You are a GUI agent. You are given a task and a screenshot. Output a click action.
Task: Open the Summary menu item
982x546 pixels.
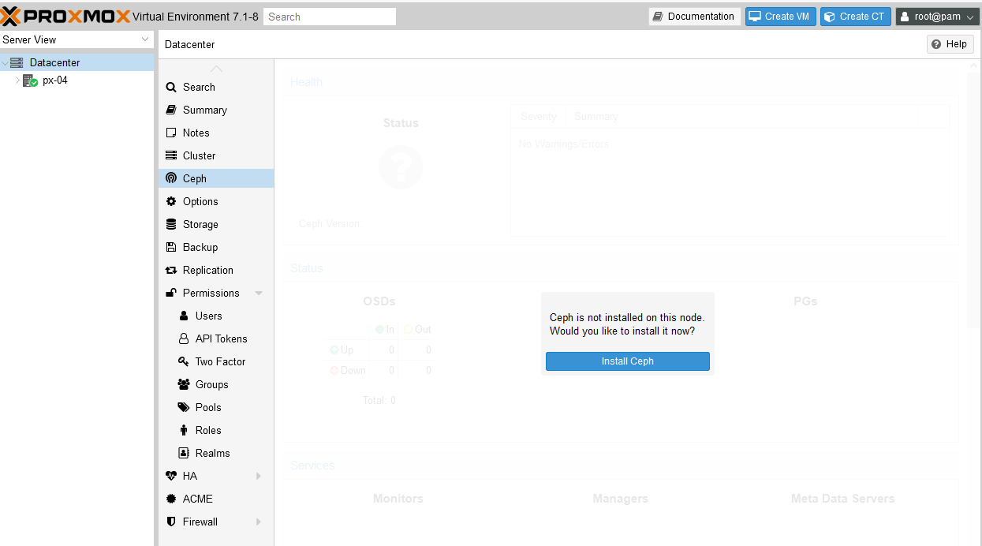pyautogui.click(x=204, y=110)
